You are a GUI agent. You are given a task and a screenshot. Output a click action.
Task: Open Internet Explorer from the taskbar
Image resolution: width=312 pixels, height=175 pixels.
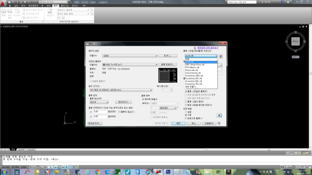pyautogui.click(x=88, y=172)
